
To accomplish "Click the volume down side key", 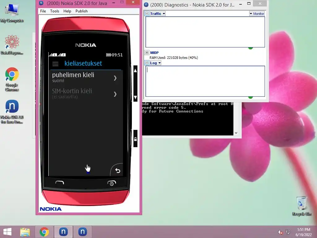I will [135, 97].
